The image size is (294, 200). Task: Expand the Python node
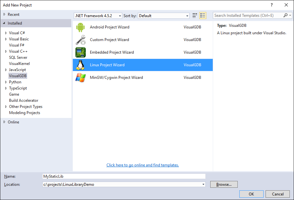[6, 82]
